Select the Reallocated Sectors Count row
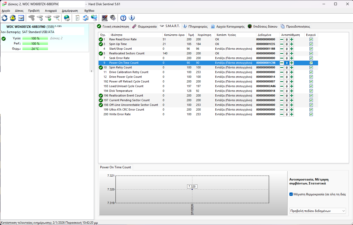 (127, 54)
